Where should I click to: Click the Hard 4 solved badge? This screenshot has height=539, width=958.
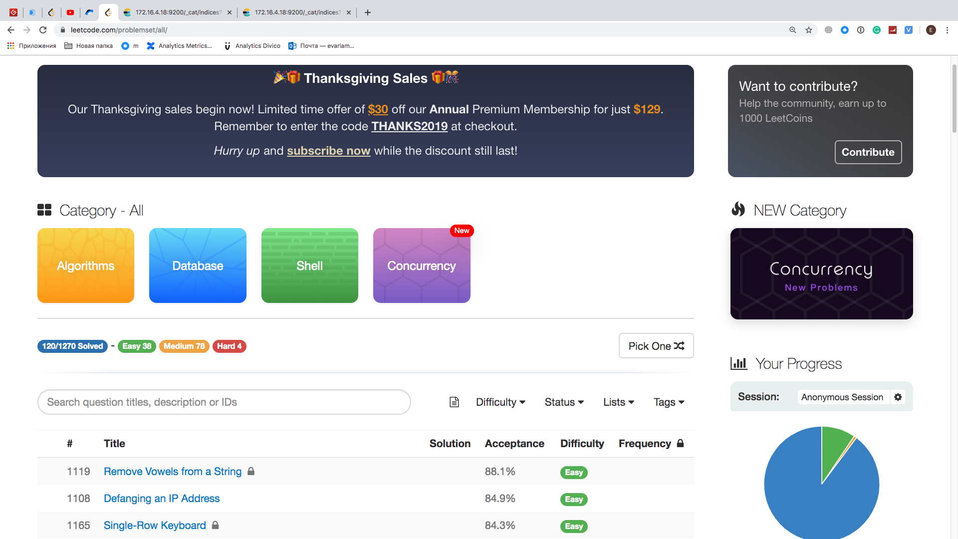click(x=229, y=346)
